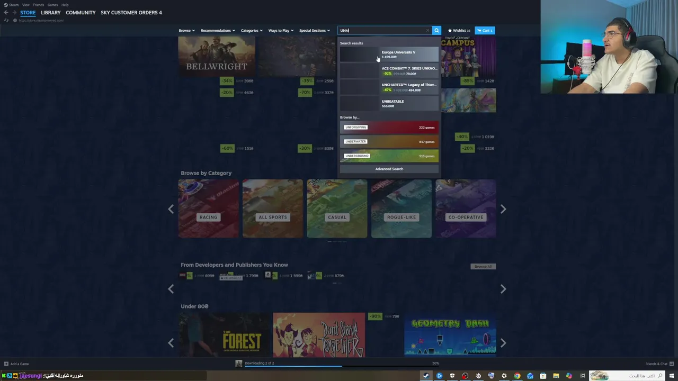Switch to the STORE tab

(x=28, y=13)
